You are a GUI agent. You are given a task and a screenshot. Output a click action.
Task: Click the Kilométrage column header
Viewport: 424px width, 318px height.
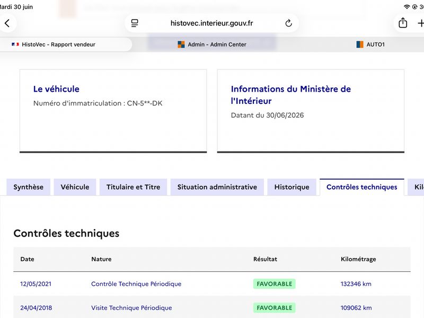tap(358, 259)
